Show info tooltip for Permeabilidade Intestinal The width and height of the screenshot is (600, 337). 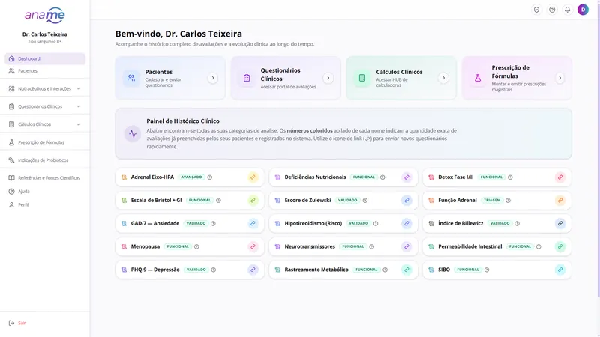[x=538, y=246]
